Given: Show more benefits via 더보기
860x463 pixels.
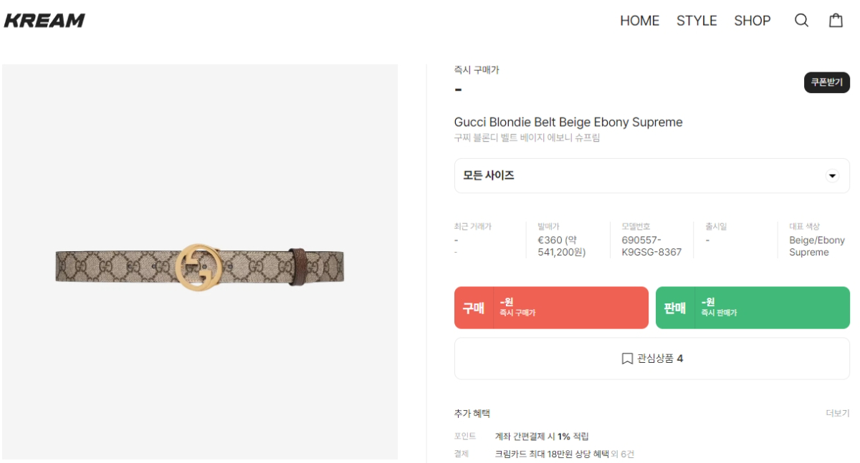Looking at the screenshot, I should coord(837,414).
